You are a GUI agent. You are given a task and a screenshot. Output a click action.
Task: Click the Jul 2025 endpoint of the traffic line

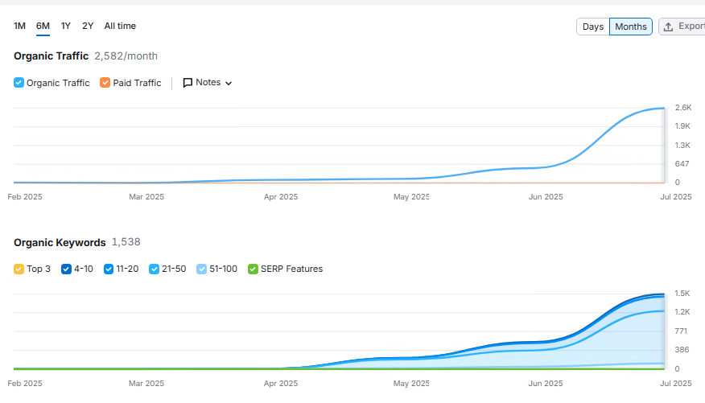tap(664, 109)
